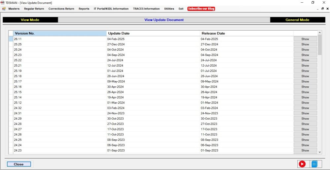Sort by the Release Date column header

[247, 33]
